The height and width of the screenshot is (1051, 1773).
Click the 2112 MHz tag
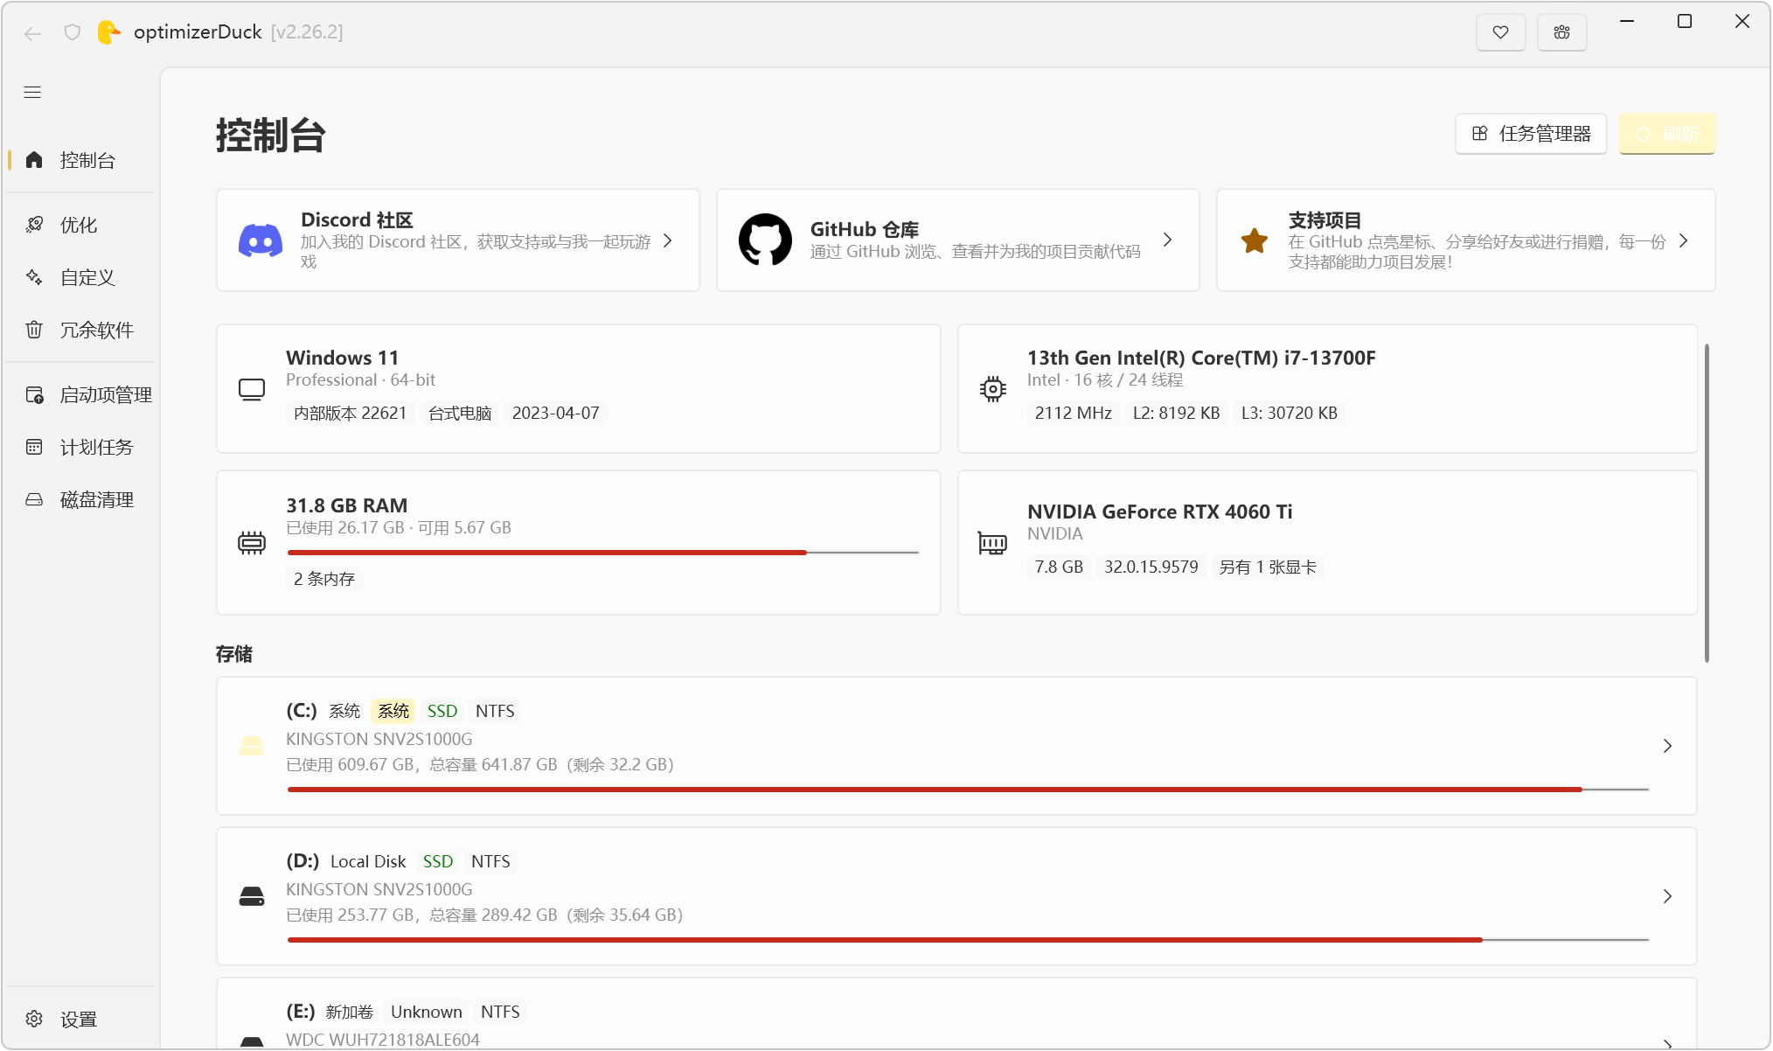pyautogui.click(x=1073, y=413)
